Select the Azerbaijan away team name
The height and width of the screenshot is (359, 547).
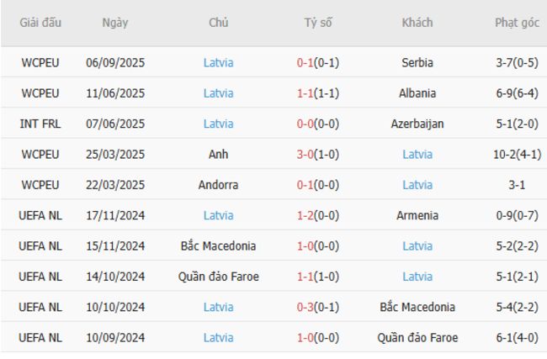click(x=417, y=124)
